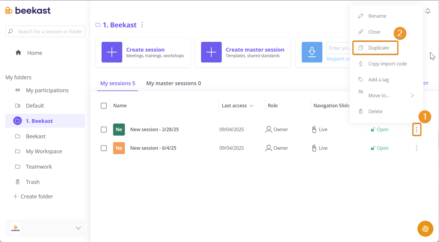Focus the import code input field

(338, 48)
